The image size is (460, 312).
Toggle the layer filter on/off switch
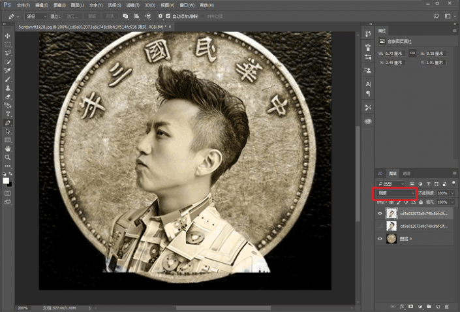click(x=453, y=183)
